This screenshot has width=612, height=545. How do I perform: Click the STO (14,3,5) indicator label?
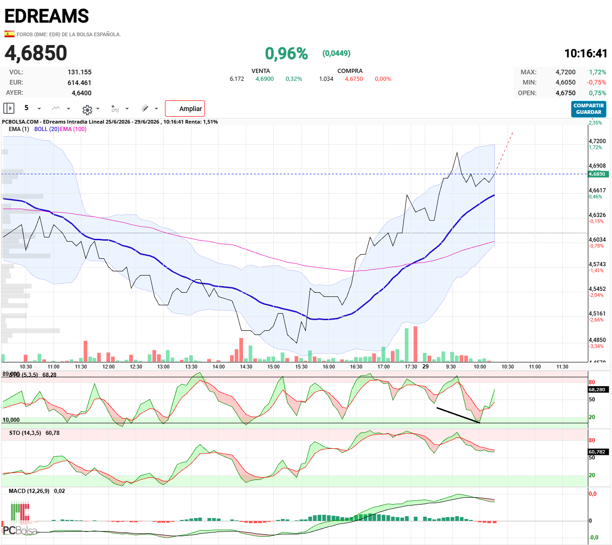[25, 433]
